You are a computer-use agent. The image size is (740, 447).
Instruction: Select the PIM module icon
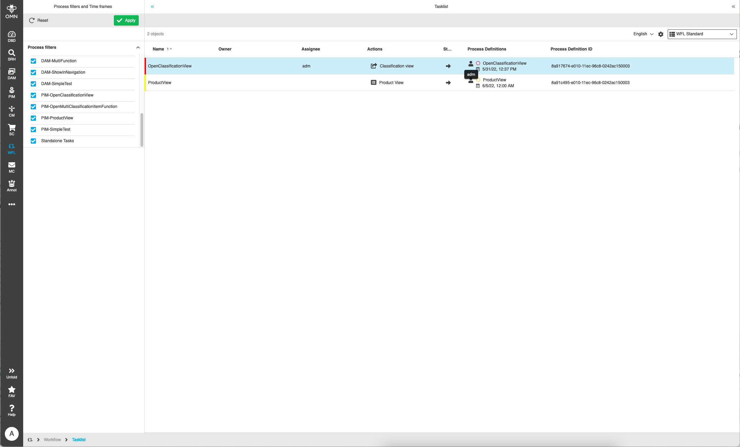pos(11,92)
